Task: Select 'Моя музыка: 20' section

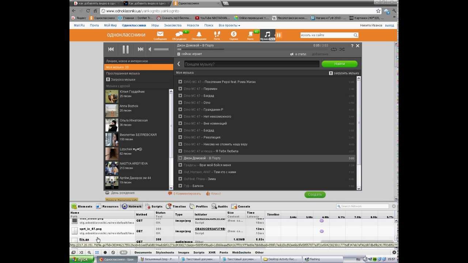Action: point(138,67)
